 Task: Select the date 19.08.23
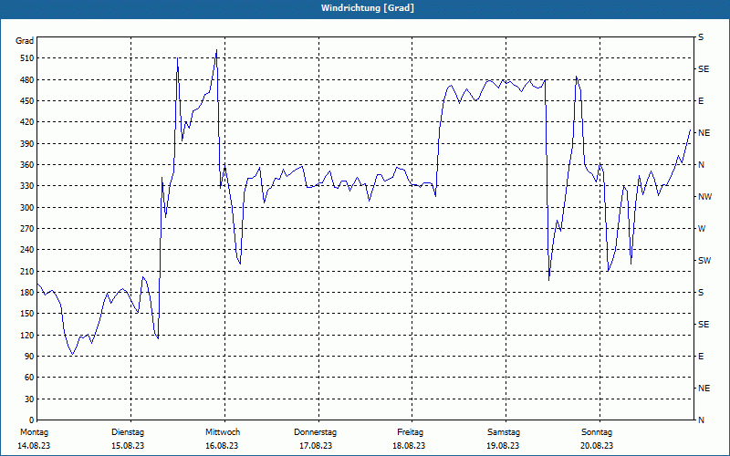(503, 446)
